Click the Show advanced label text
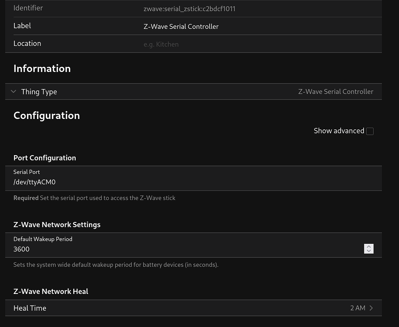This screenshot has width=399, height=327. pos(338,131)
